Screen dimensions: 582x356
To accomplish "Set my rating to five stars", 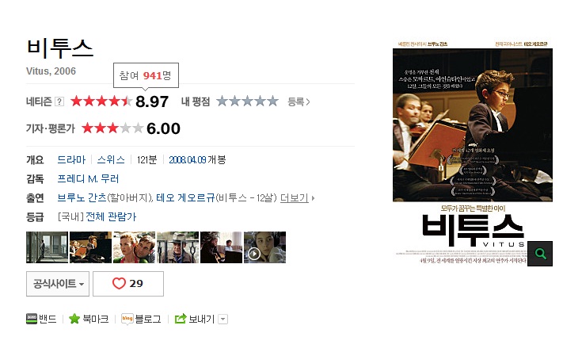I will click(x=273, y=101).
